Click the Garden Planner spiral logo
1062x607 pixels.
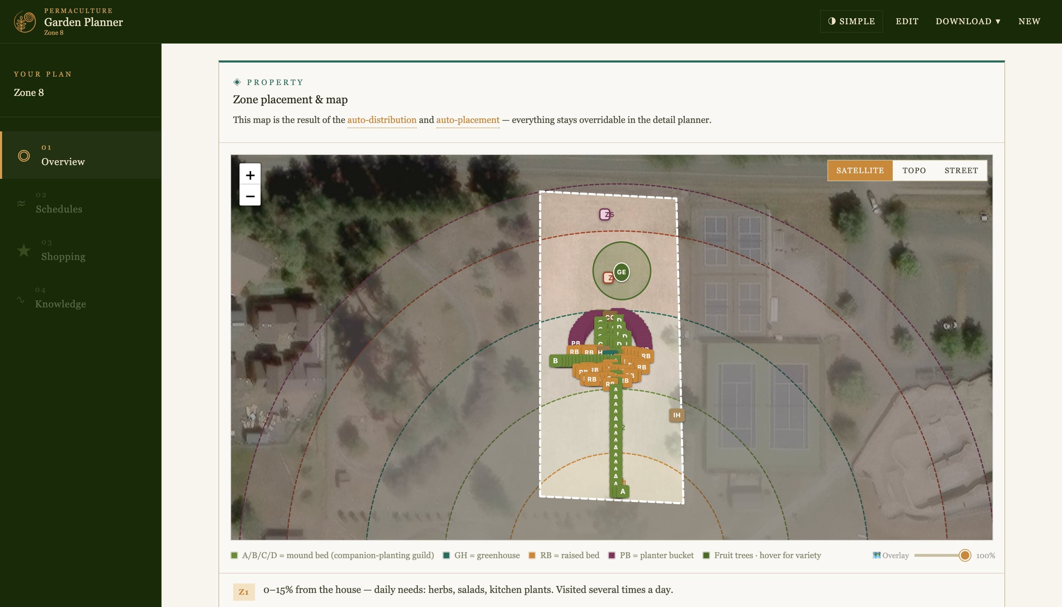(x=25, y=22)
